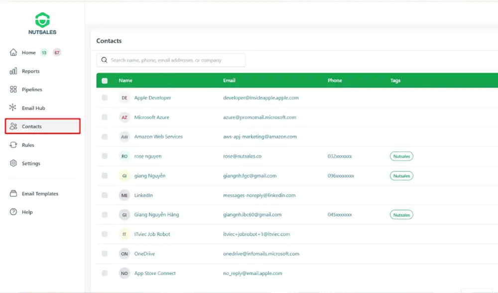This screenshot has width=498, height=293.
Task: Click the search magnifier icon
Action: click(104, 60)
